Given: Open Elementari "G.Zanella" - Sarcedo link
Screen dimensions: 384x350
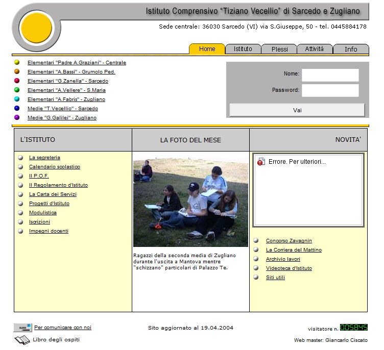Looking at the screenshot, I should coord(68,81).
